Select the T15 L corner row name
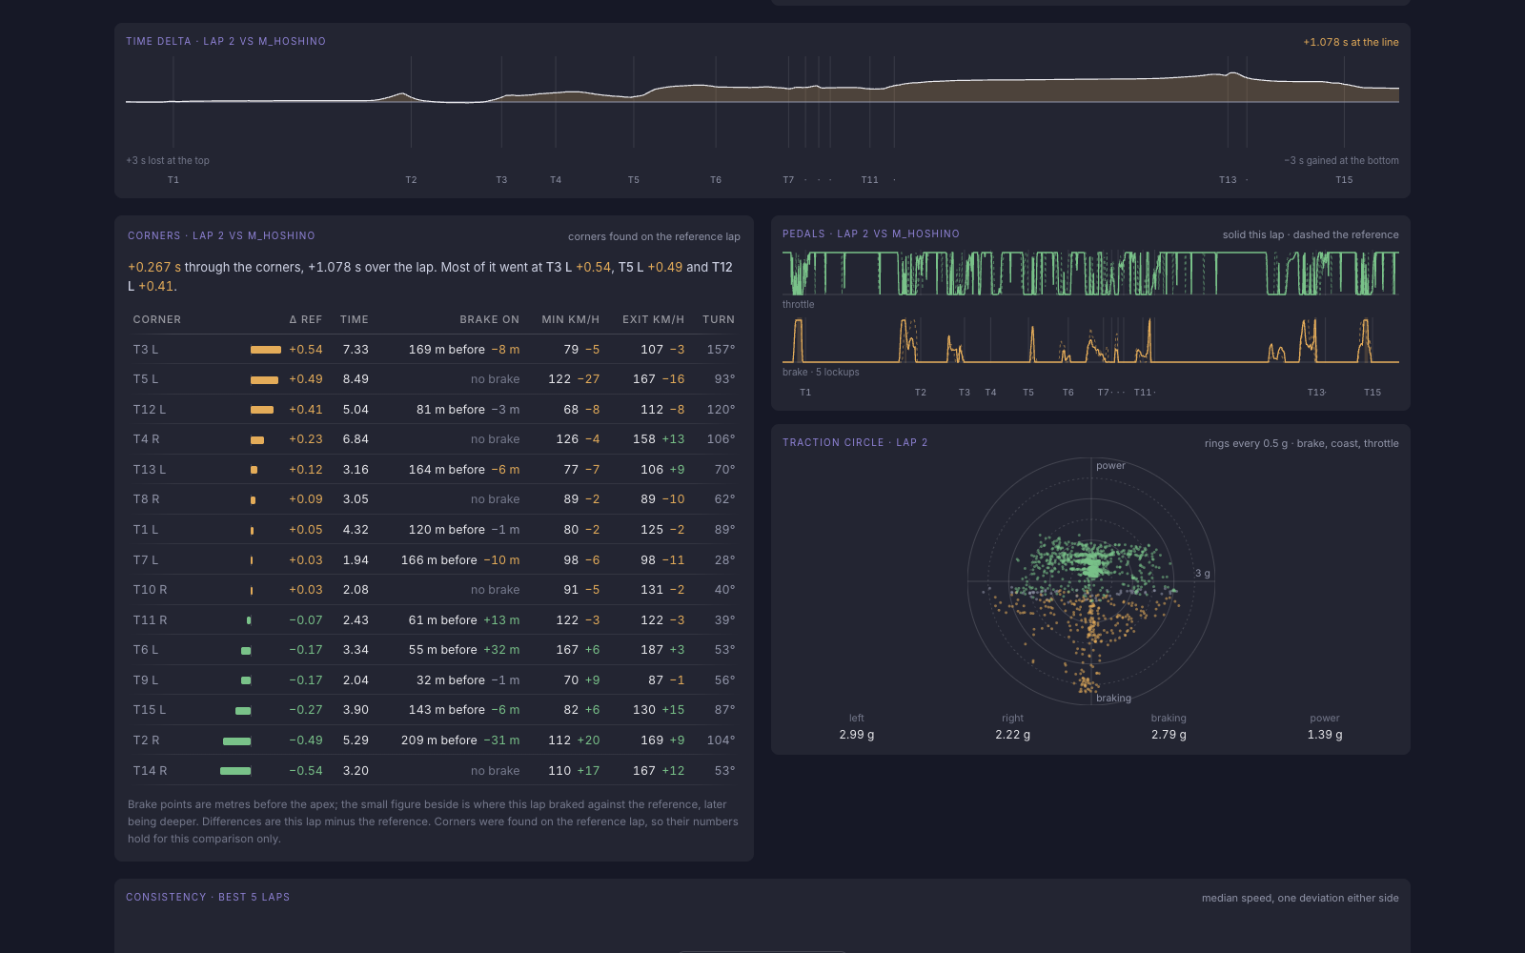Viewport: 1525px width, 953px height. click(x=150, y=710)
